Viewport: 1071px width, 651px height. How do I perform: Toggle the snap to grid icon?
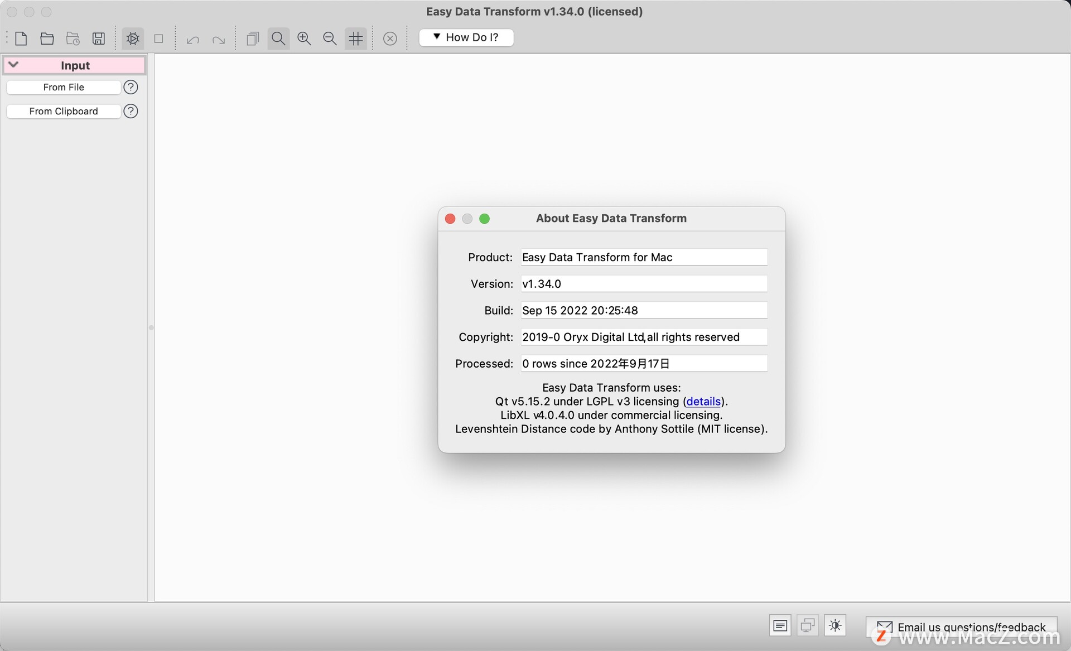point(355,38)
